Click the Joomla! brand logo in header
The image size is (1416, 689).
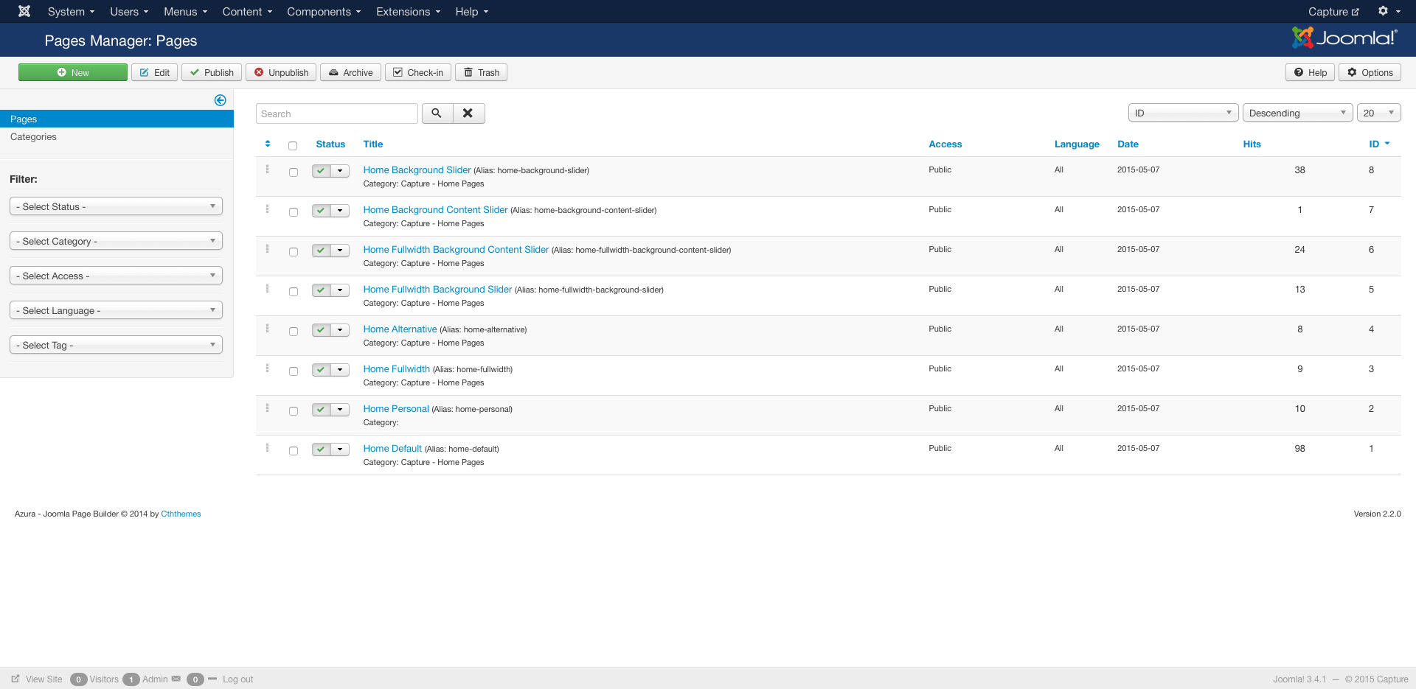[x=1344, y=38]
